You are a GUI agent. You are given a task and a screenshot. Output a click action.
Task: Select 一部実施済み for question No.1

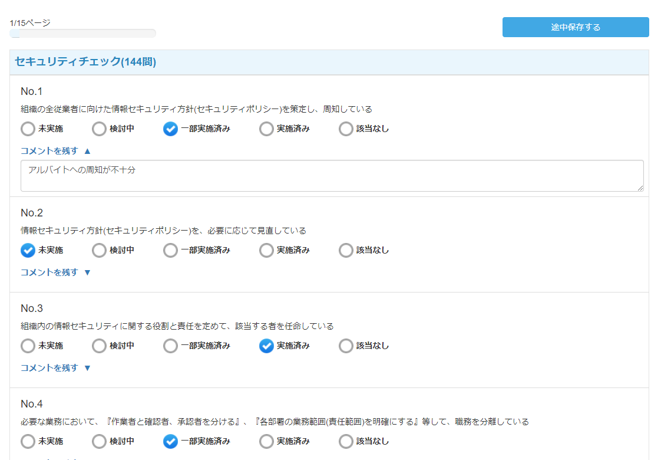pos(170,129)
